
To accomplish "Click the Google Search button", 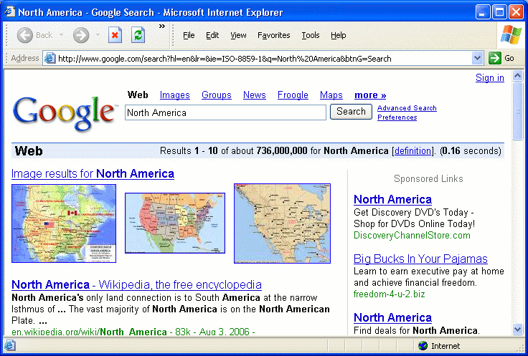I will tap(351, 112).
